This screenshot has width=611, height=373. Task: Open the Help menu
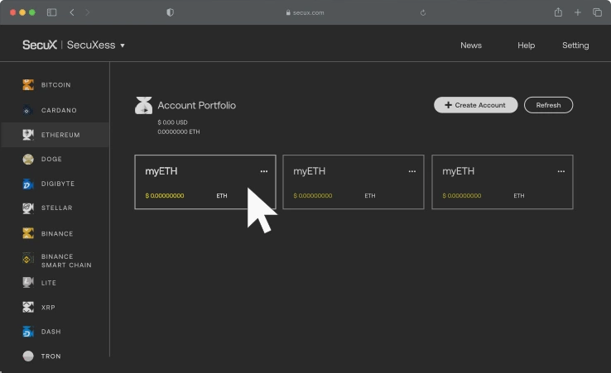[526, 45]
